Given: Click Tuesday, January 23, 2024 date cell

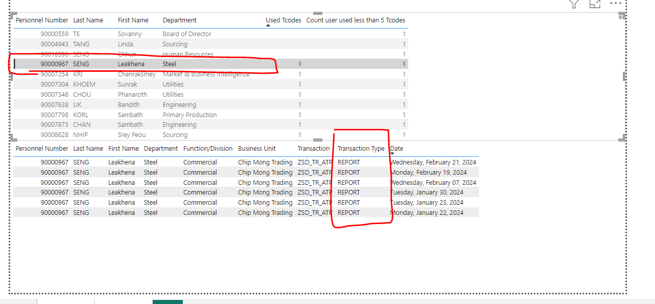Looking at the screenshot, I should 427,203.
